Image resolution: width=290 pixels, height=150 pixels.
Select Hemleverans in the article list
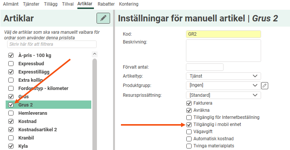(x=32, y=113)
